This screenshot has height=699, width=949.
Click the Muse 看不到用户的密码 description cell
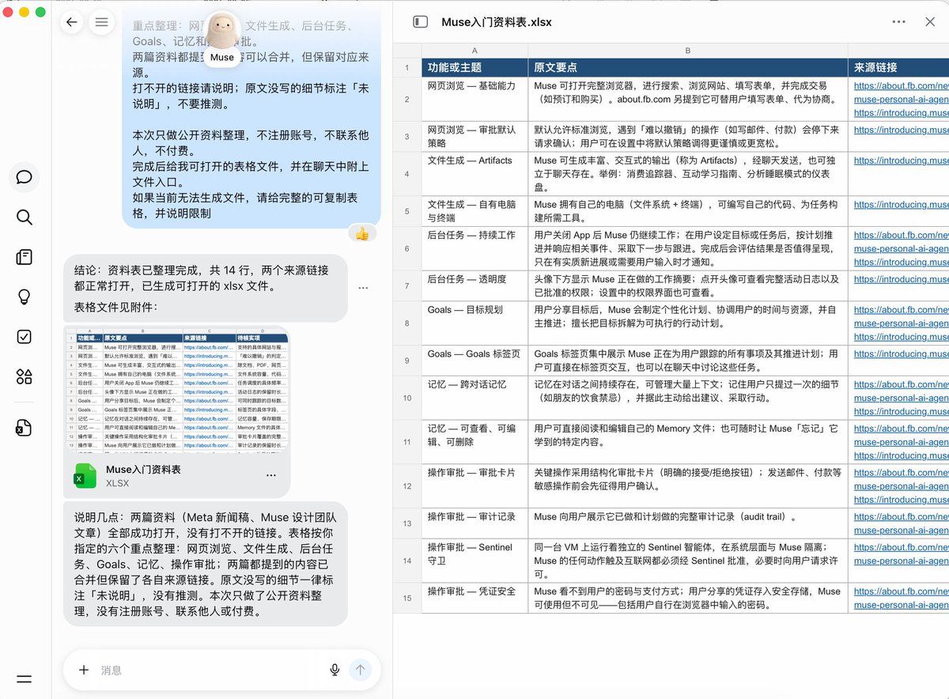click(688, 598)
